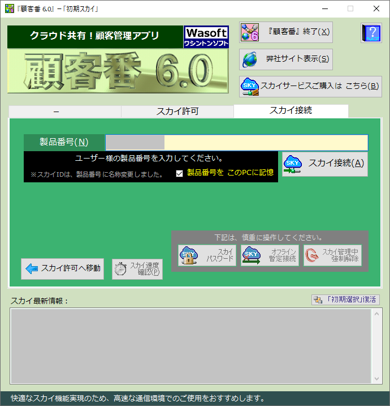Image resolution: width=390 pixels, height=406 pixels.
Task: Open the company site with 弊社サイト表示(S)
Action: 286,59
